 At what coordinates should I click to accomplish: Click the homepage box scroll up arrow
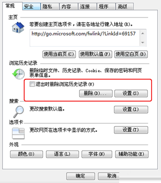[x=143, y=33]
